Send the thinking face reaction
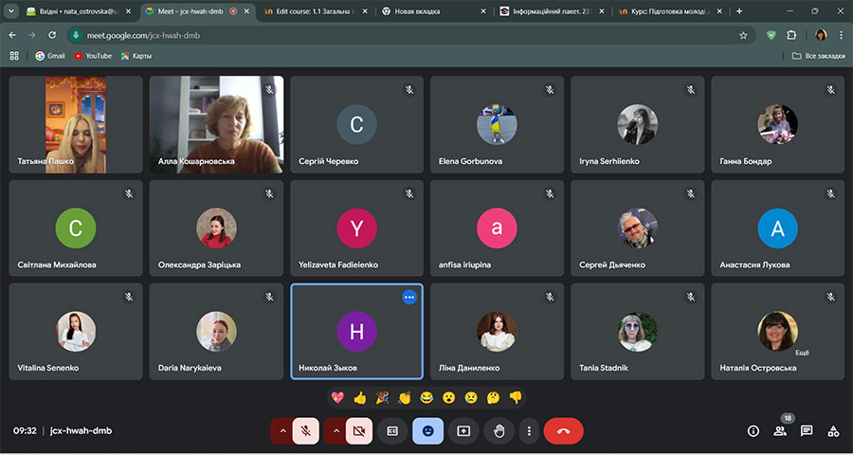The width and height of the screenshot is (853, 455). click(x=493, y=398)
